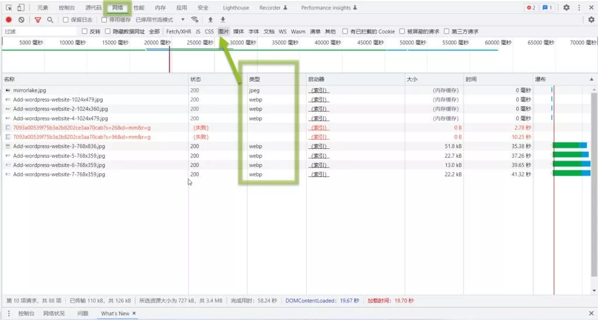Screen dimensions: 598x320
Task: Filter requests by Wasm type
Action: click(x=298, y=32)
